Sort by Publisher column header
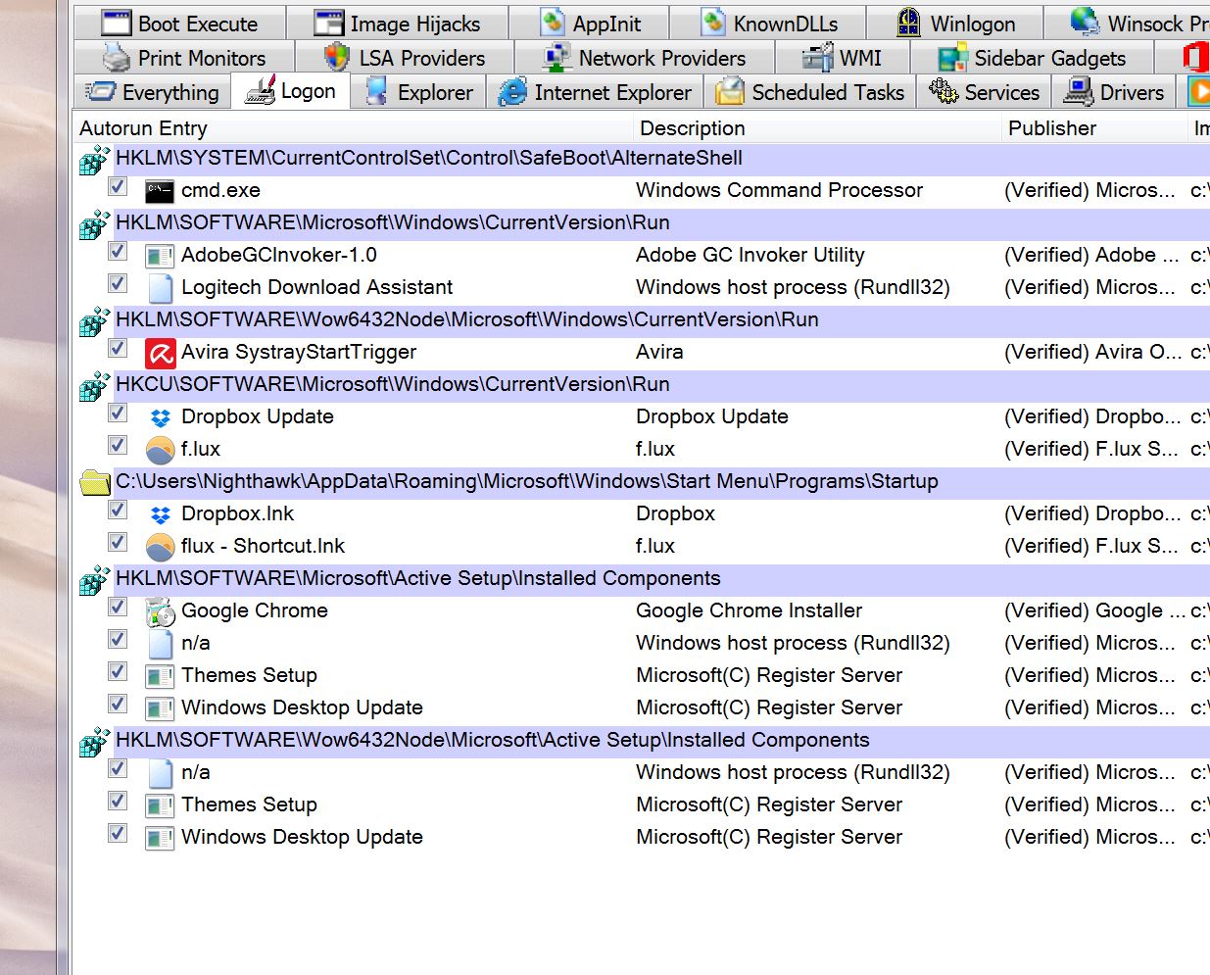The width and height of the screenshot is (1210, 975). 1094,128
